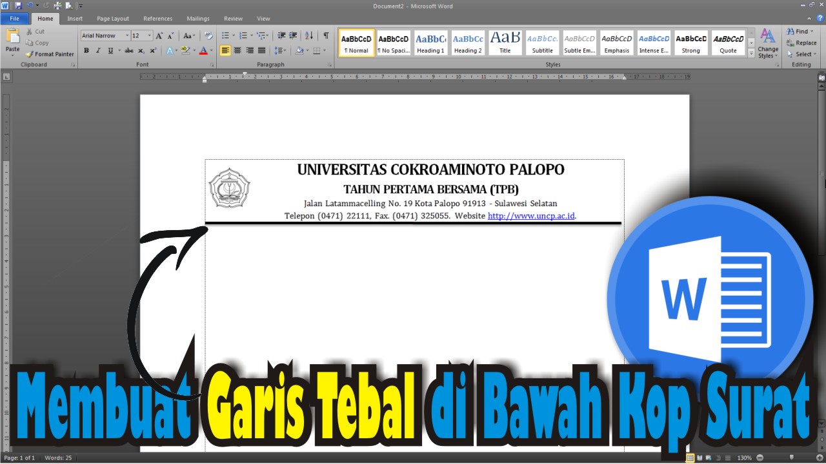
Task: Select Center alignment
Action: pos(237,50)
